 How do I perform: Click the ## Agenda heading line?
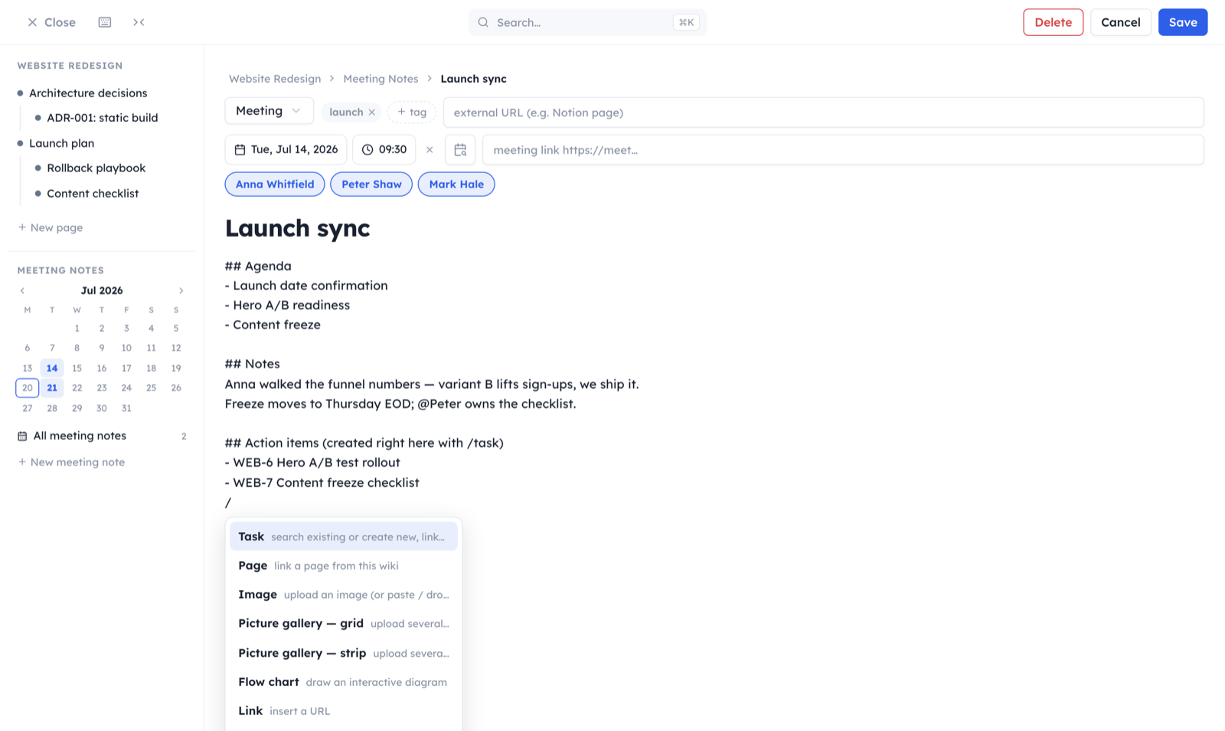258,266
